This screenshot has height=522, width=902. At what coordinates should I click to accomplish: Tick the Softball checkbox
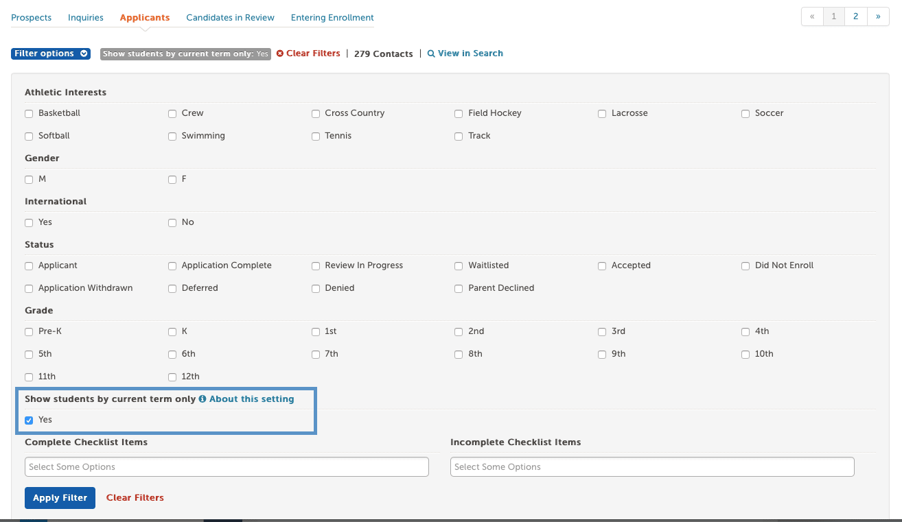click(x=29, y=137)
